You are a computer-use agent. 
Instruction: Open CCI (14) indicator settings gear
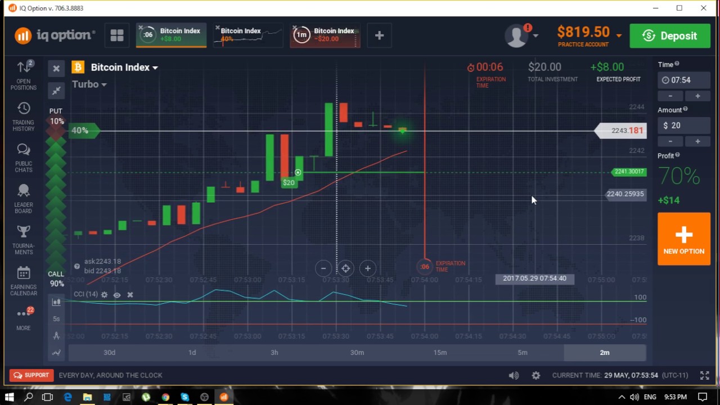104,295
